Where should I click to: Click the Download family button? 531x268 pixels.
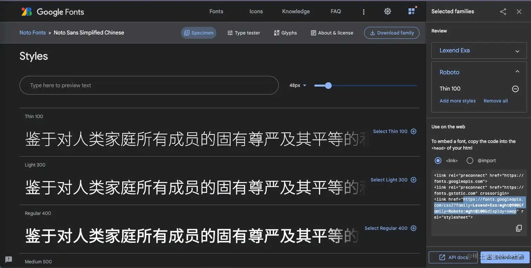click(x=392, y=33)
